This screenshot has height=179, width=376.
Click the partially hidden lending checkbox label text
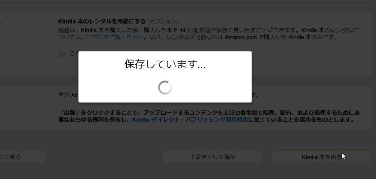coord(73,54)
